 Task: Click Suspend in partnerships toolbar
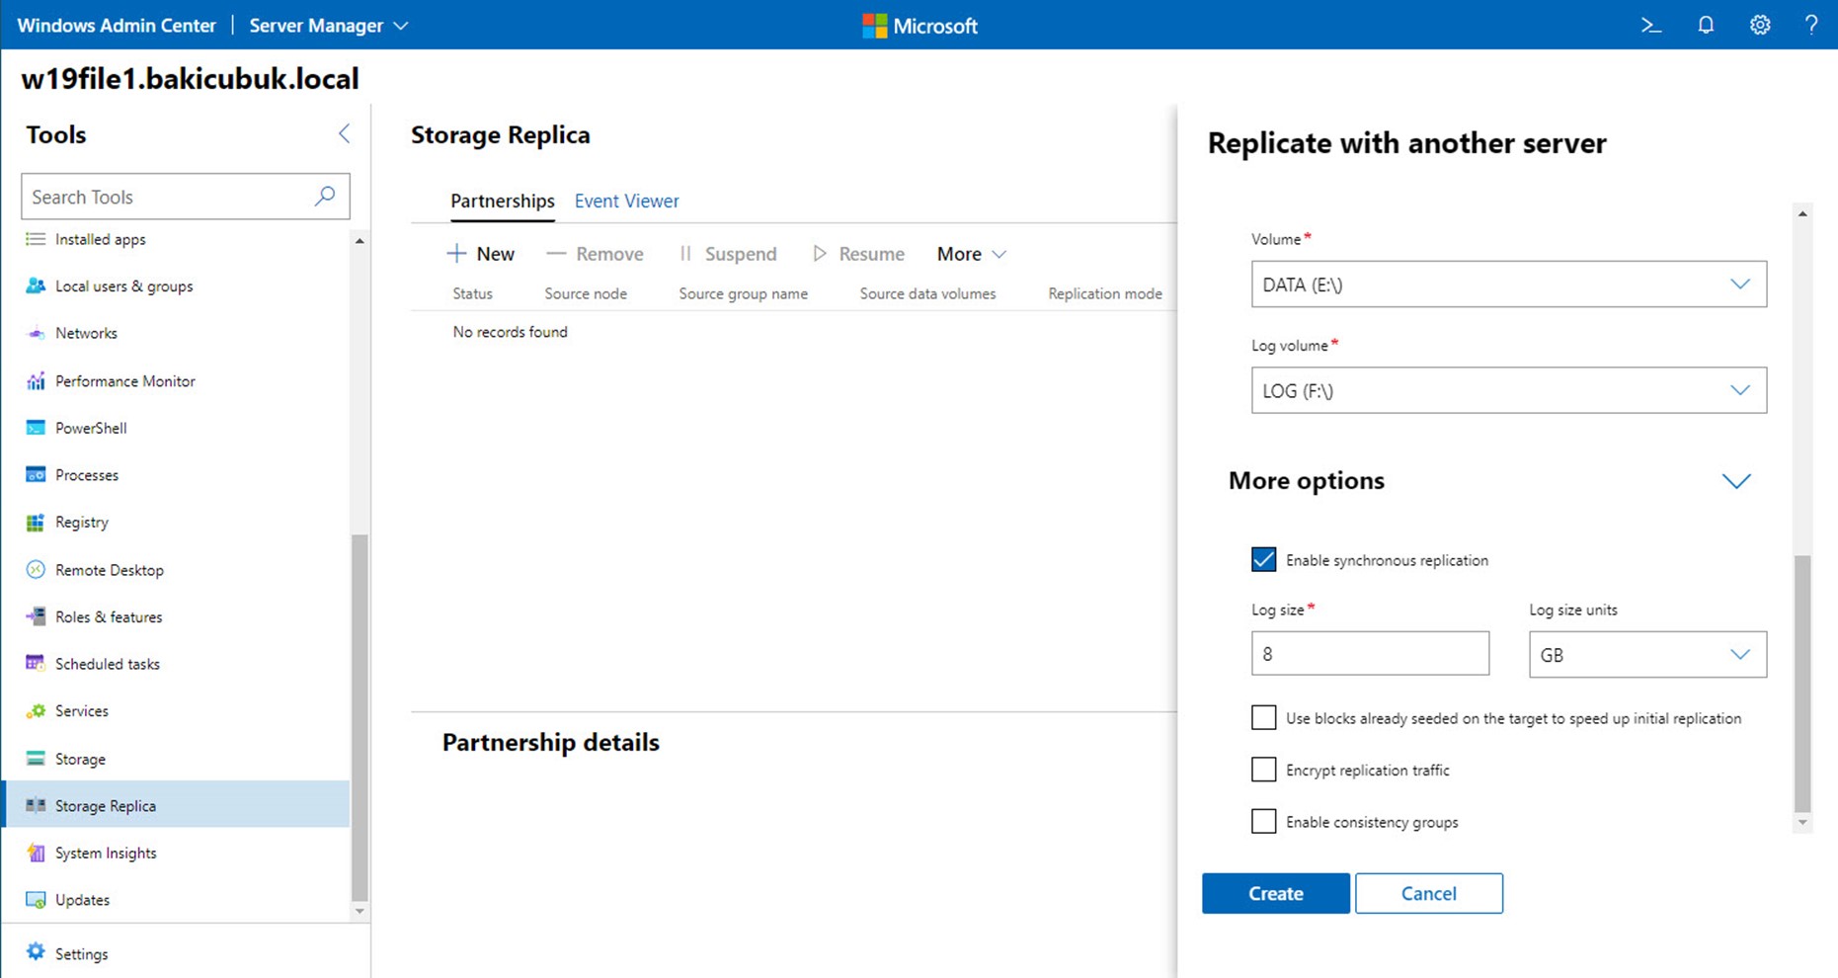[x=728, y=254]
